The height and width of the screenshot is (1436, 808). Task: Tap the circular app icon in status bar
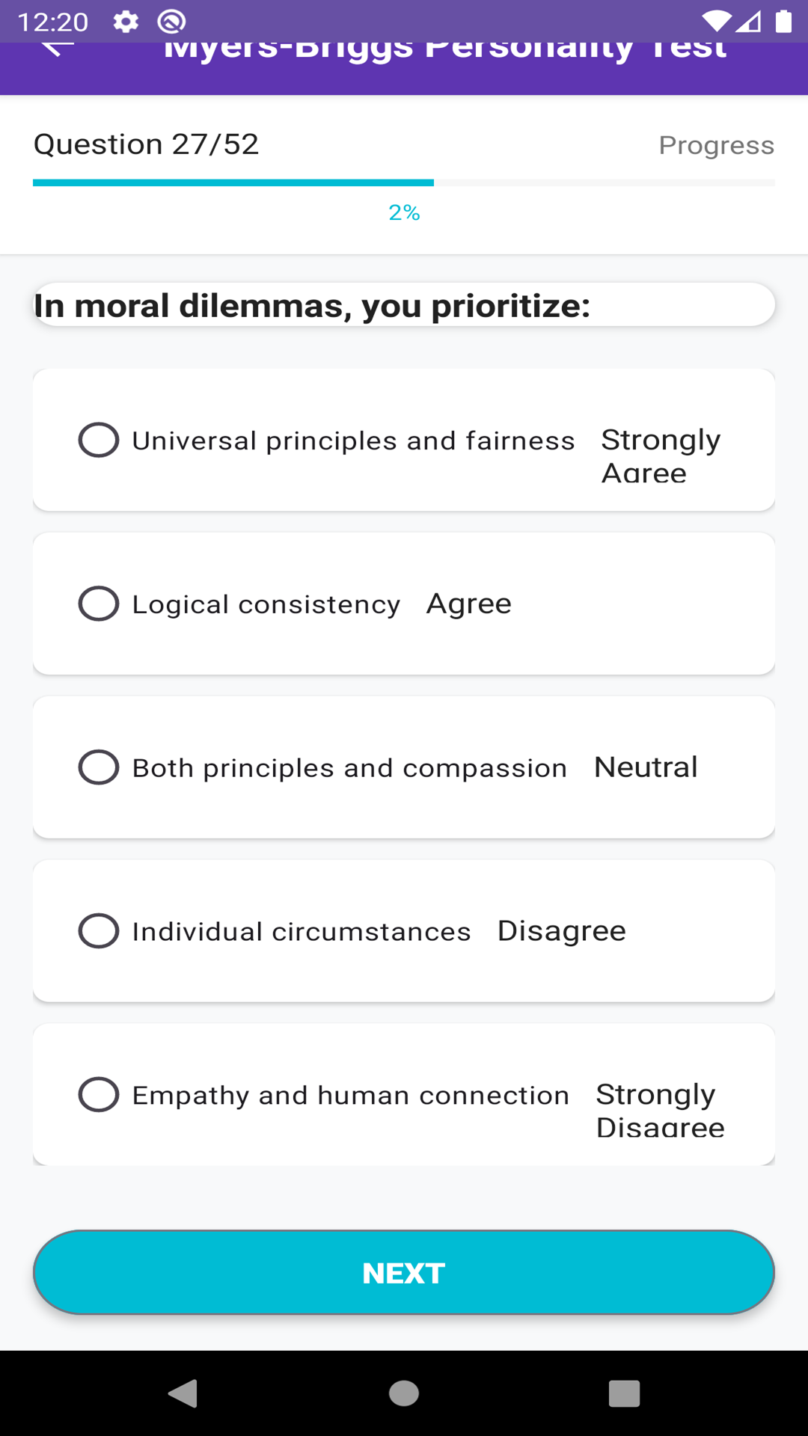point(171,22)
